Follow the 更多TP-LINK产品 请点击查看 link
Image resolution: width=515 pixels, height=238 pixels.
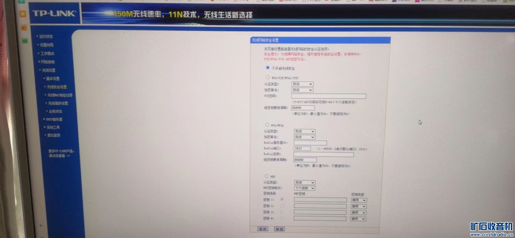click(x=61, y=153)
